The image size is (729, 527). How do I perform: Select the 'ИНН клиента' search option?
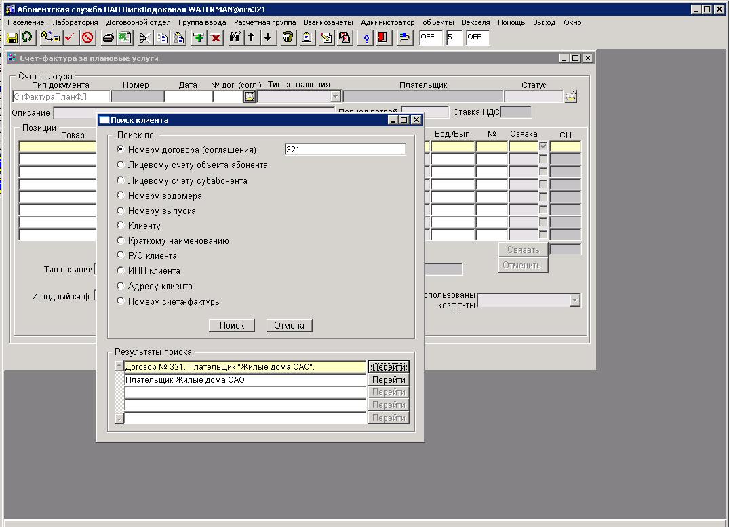tap(121, 270)
